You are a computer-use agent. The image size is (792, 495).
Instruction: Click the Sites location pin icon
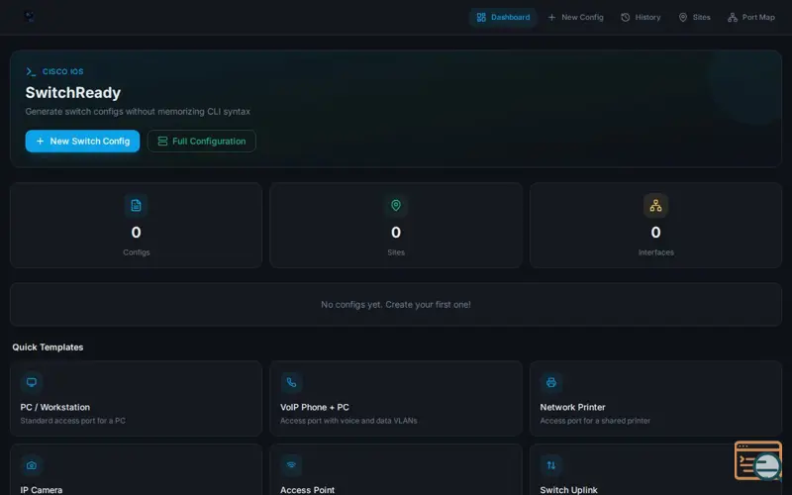point(683,17)
